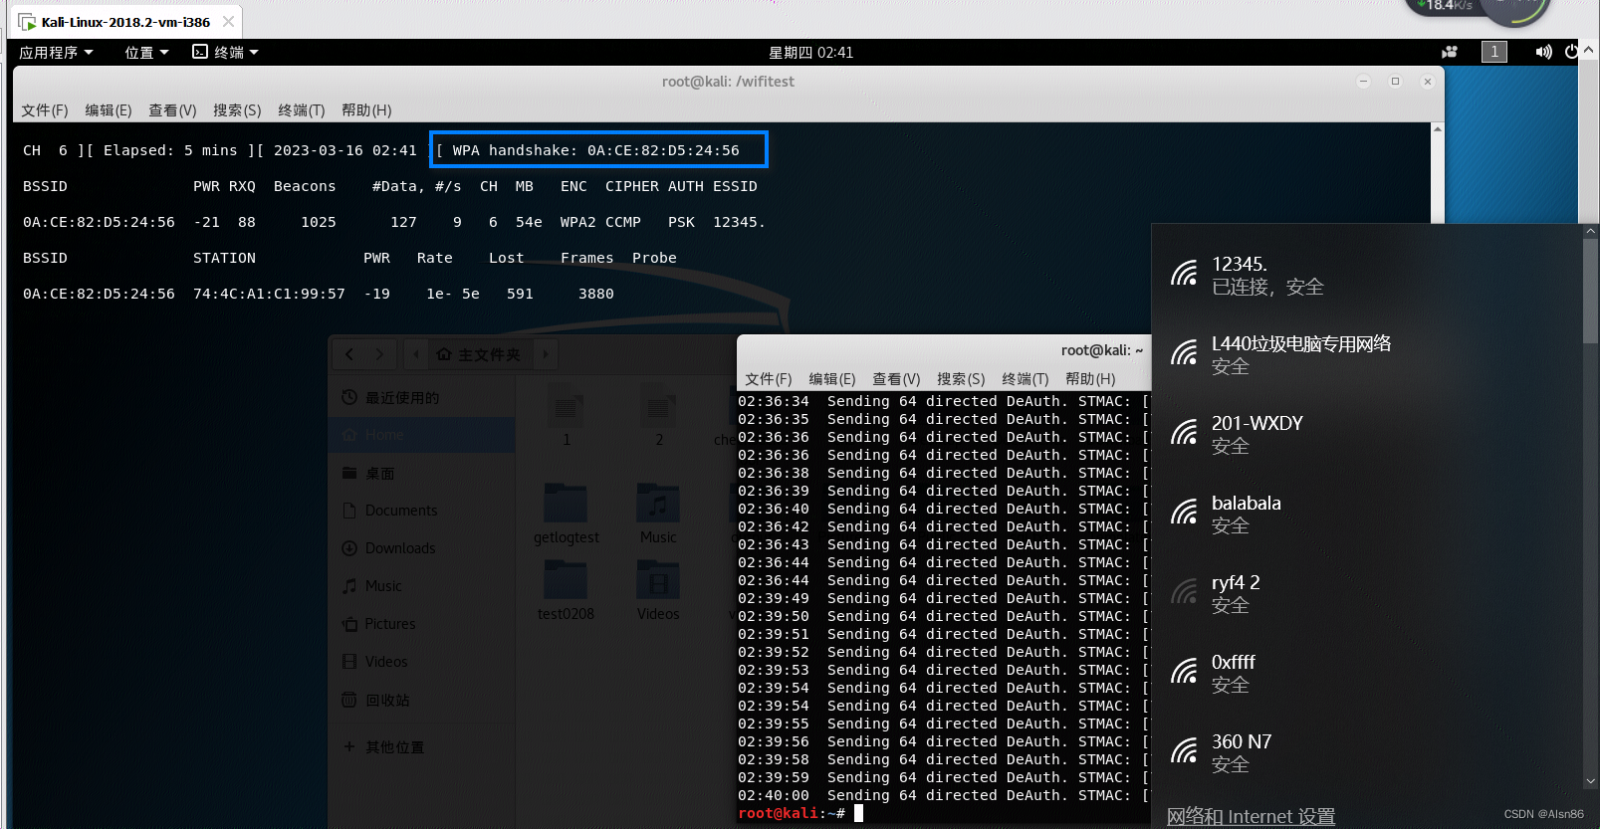Switch workspace using the 1 indicator

tap(1493, 52)
